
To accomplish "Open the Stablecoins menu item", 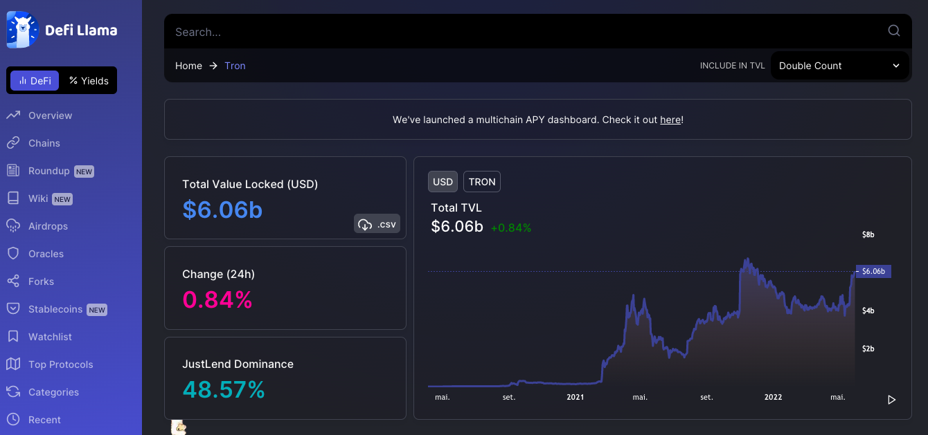I will pos(55,309).
